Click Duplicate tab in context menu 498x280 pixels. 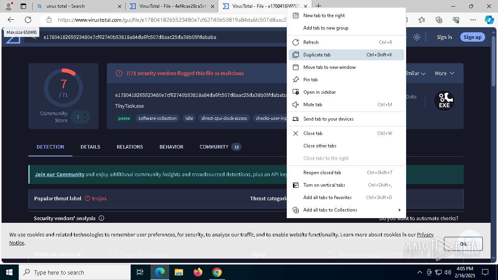pos(346,55)
